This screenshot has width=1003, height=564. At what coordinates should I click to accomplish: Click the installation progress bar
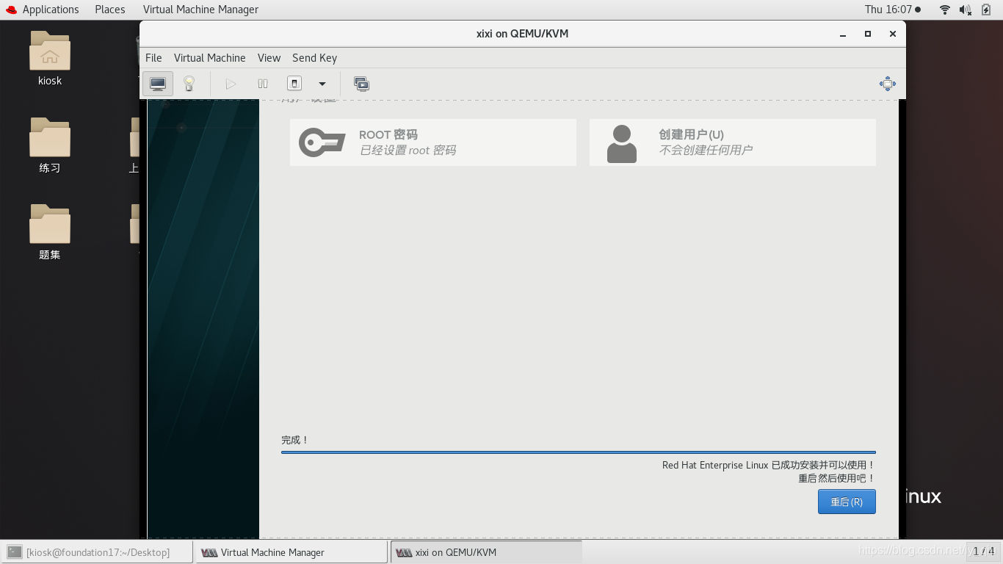[x=579, y=452]
